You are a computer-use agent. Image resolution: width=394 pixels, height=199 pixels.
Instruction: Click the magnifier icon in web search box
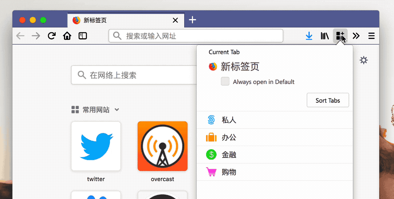[82, 75]
